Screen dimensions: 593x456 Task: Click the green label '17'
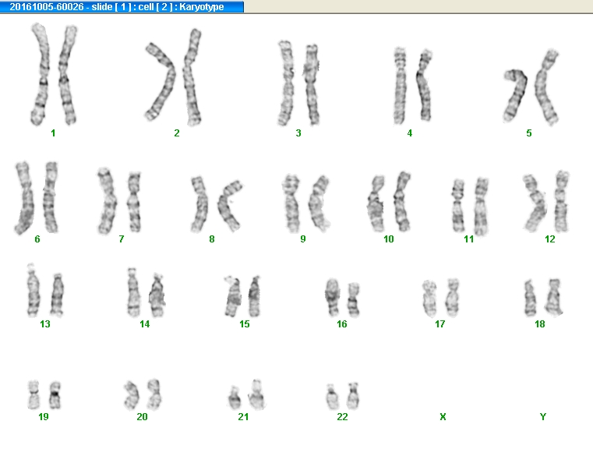pos(439,324)
